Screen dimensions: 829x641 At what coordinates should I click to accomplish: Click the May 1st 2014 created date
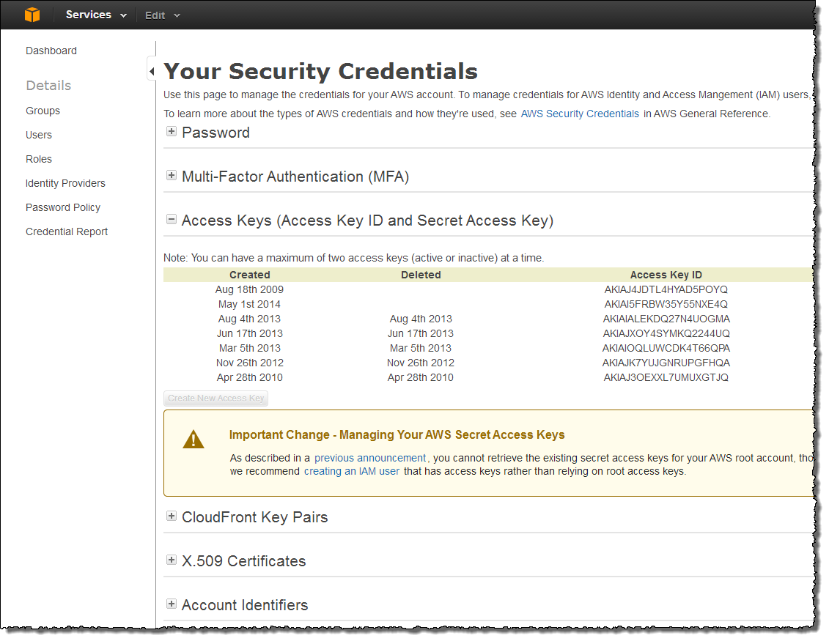pyautogui.click(x=249, y=304)
